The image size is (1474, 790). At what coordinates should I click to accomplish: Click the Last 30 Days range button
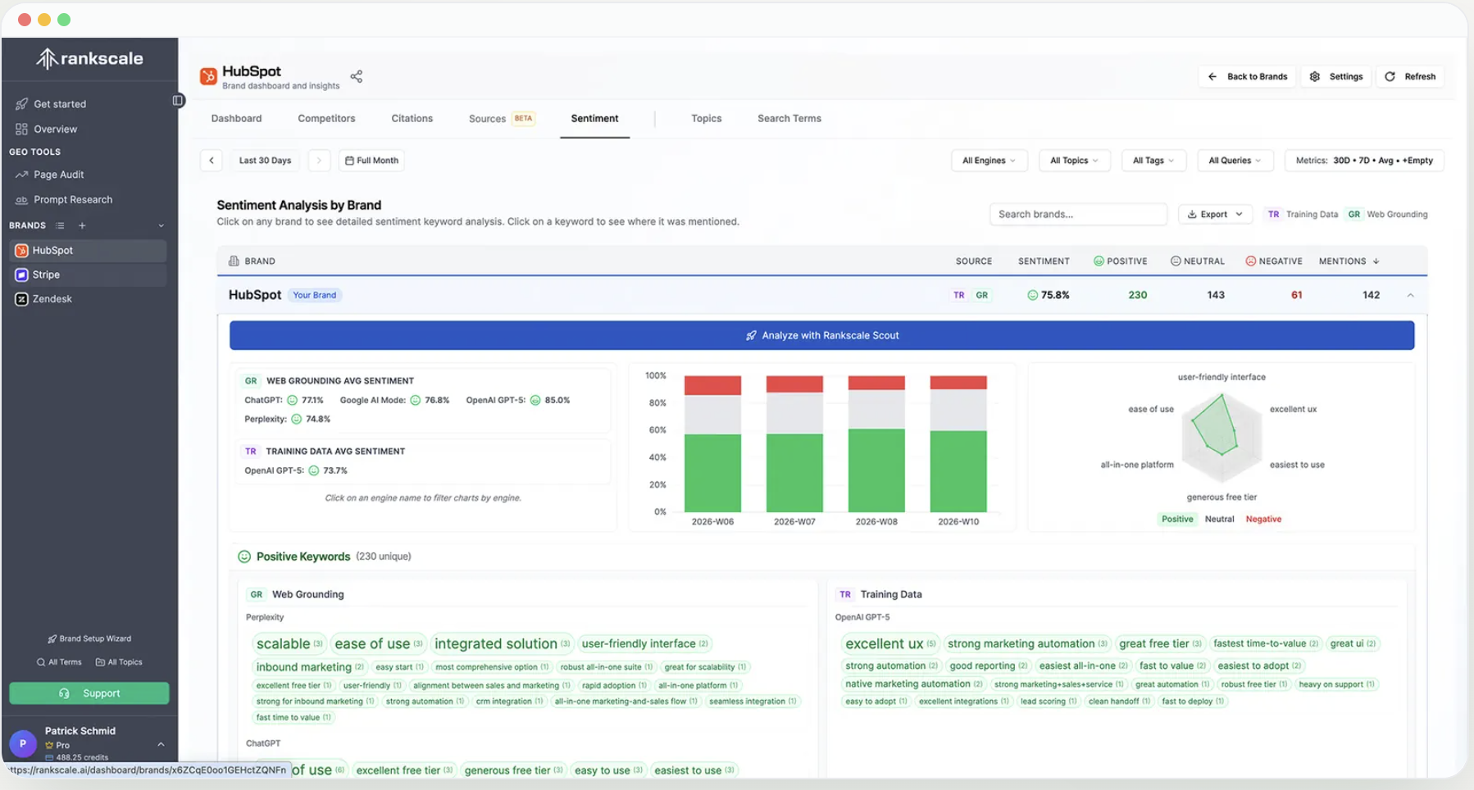265,161
